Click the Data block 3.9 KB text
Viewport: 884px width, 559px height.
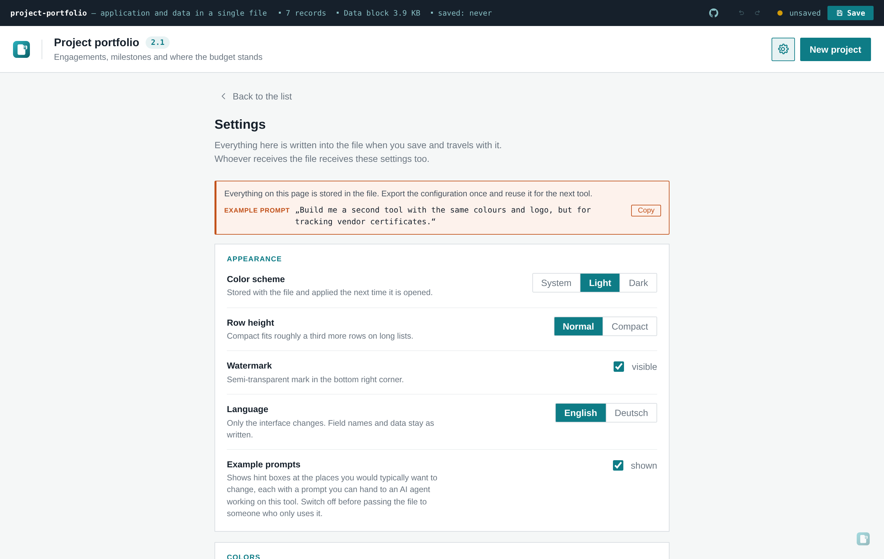coord(382,13)
